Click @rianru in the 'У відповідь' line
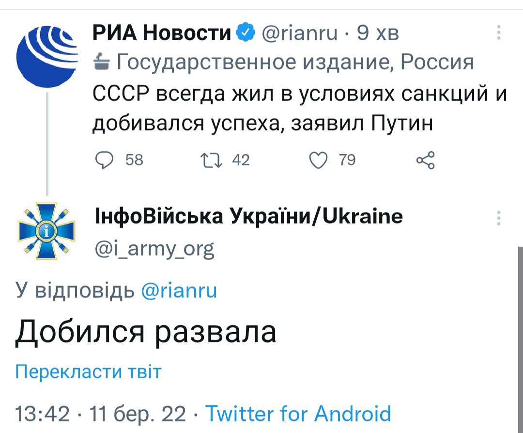This screenshot has height=433, width=523. 179,290
